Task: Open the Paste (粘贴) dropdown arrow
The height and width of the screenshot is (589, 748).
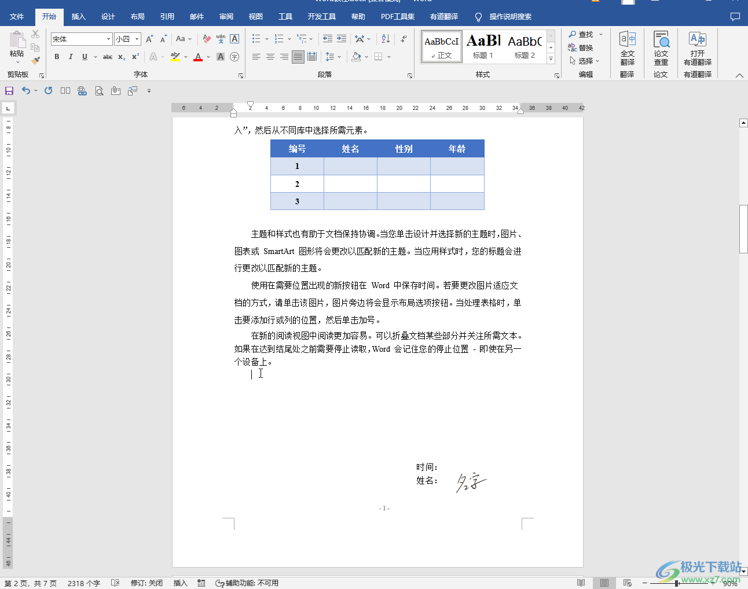Action: (x=17, y=62)
